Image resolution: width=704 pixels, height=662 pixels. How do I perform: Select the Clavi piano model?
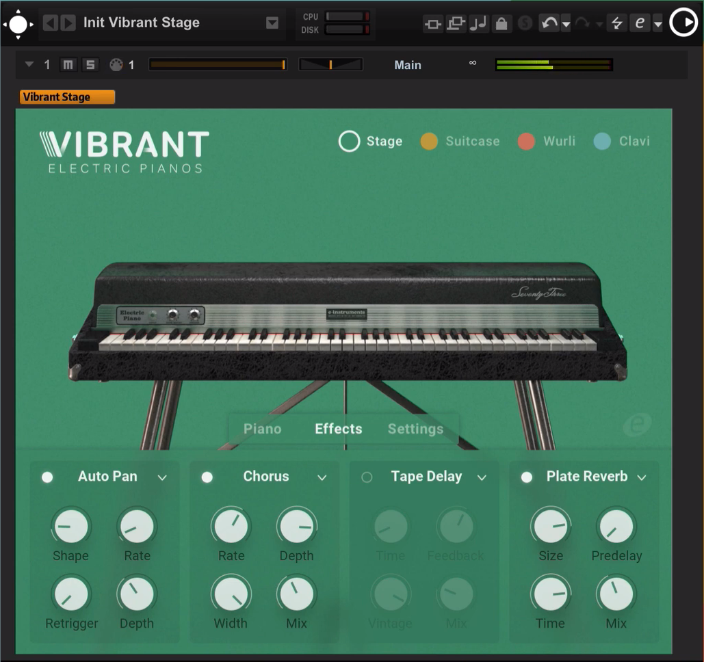[x=621, y=142]
